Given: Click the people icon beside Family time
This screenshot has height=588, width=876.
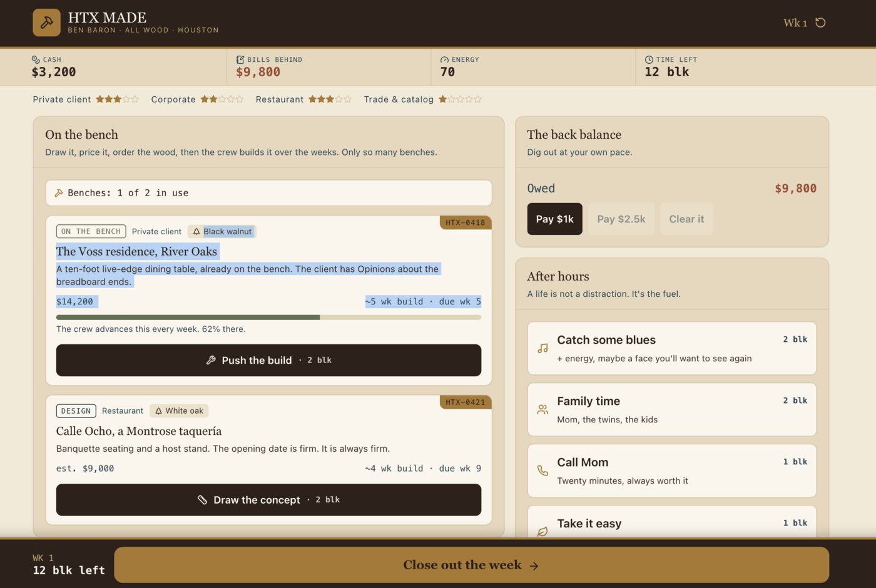Looking at the screenshot, I should coord(542,409).
